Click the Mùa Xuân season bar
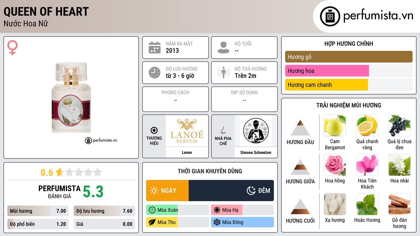420x236 pixels. pos(178,210)
